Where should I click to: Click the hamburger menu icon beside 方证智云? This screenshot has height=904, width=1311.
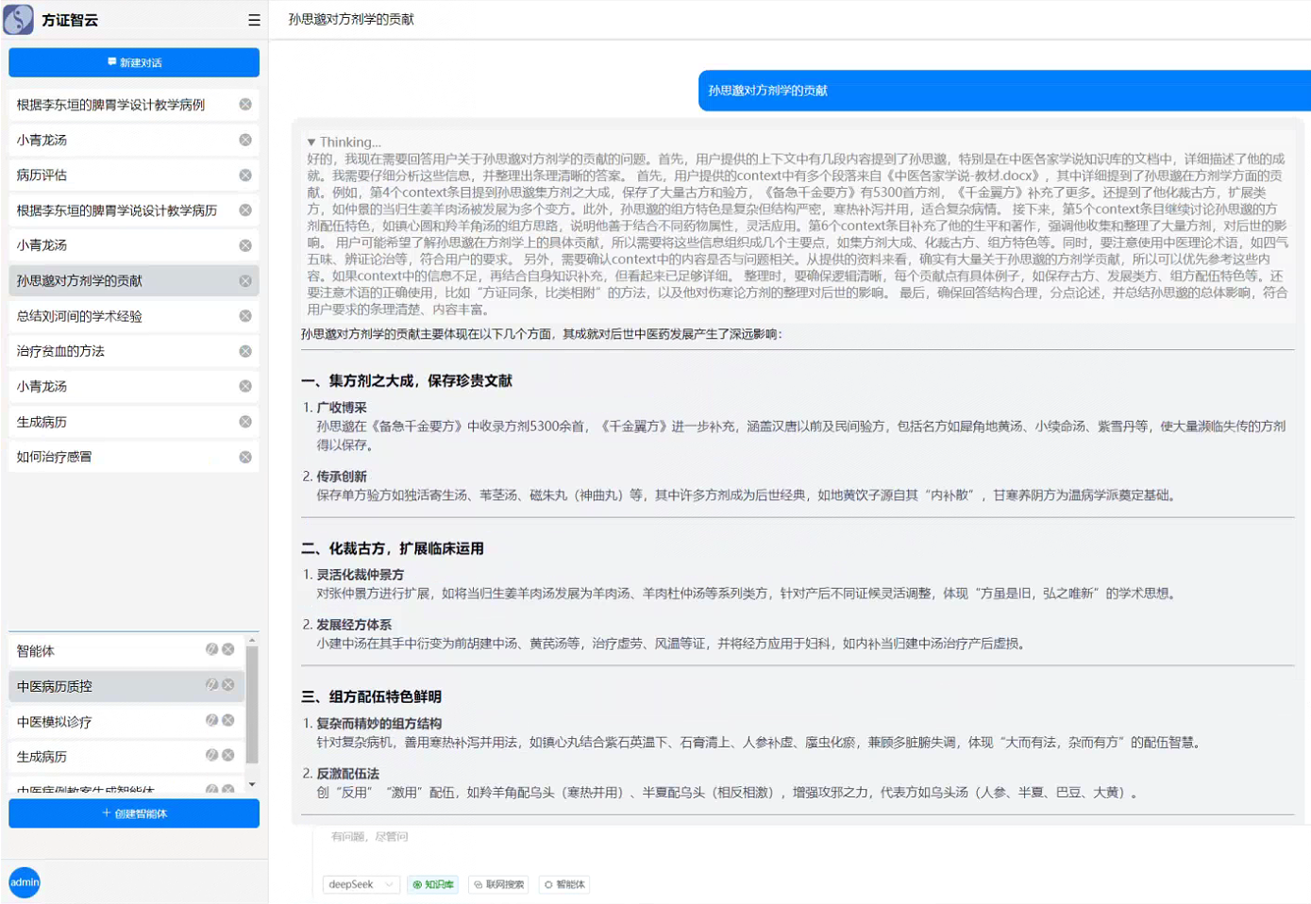pos(254,20)
